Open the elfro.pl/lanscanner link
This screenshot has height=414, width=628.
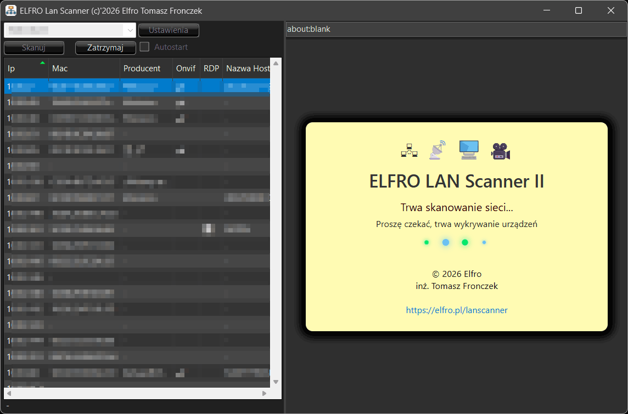coord(457,310)
